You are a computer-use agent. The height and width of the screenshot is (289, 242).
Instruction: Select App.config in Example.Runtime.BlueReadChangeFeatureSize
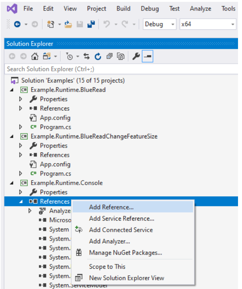tap(55, 164)
